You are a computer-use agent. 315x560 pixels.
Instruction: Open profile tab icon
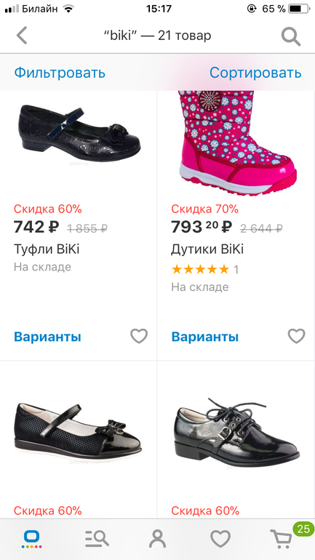click(157, 539)
